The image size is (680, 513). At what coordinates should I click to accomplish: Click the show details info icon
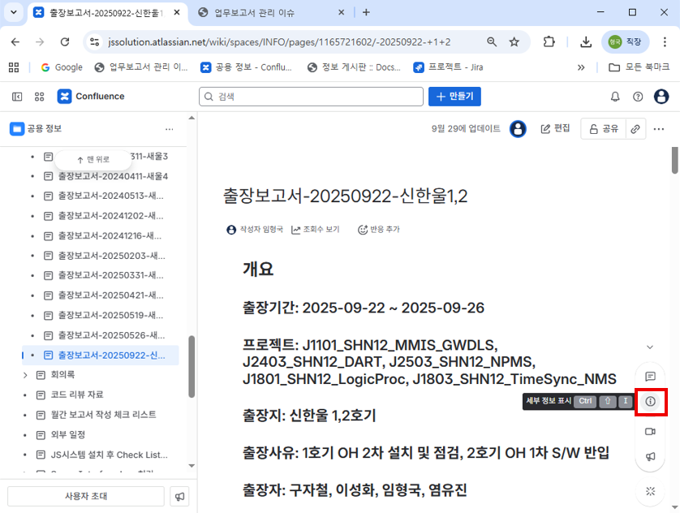[x=650, y=402]
